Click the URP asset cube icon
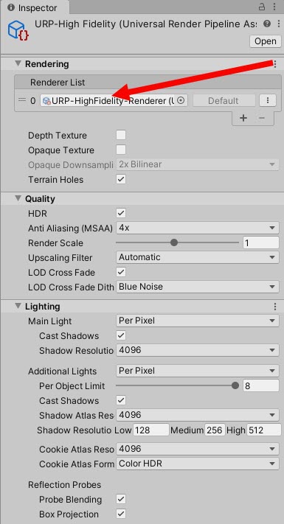This screenshot has height=524, width=284. click(18, 30)
